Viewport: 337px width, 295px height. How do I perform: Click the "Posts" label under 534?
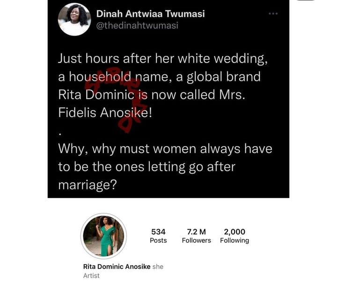(158, 240)
